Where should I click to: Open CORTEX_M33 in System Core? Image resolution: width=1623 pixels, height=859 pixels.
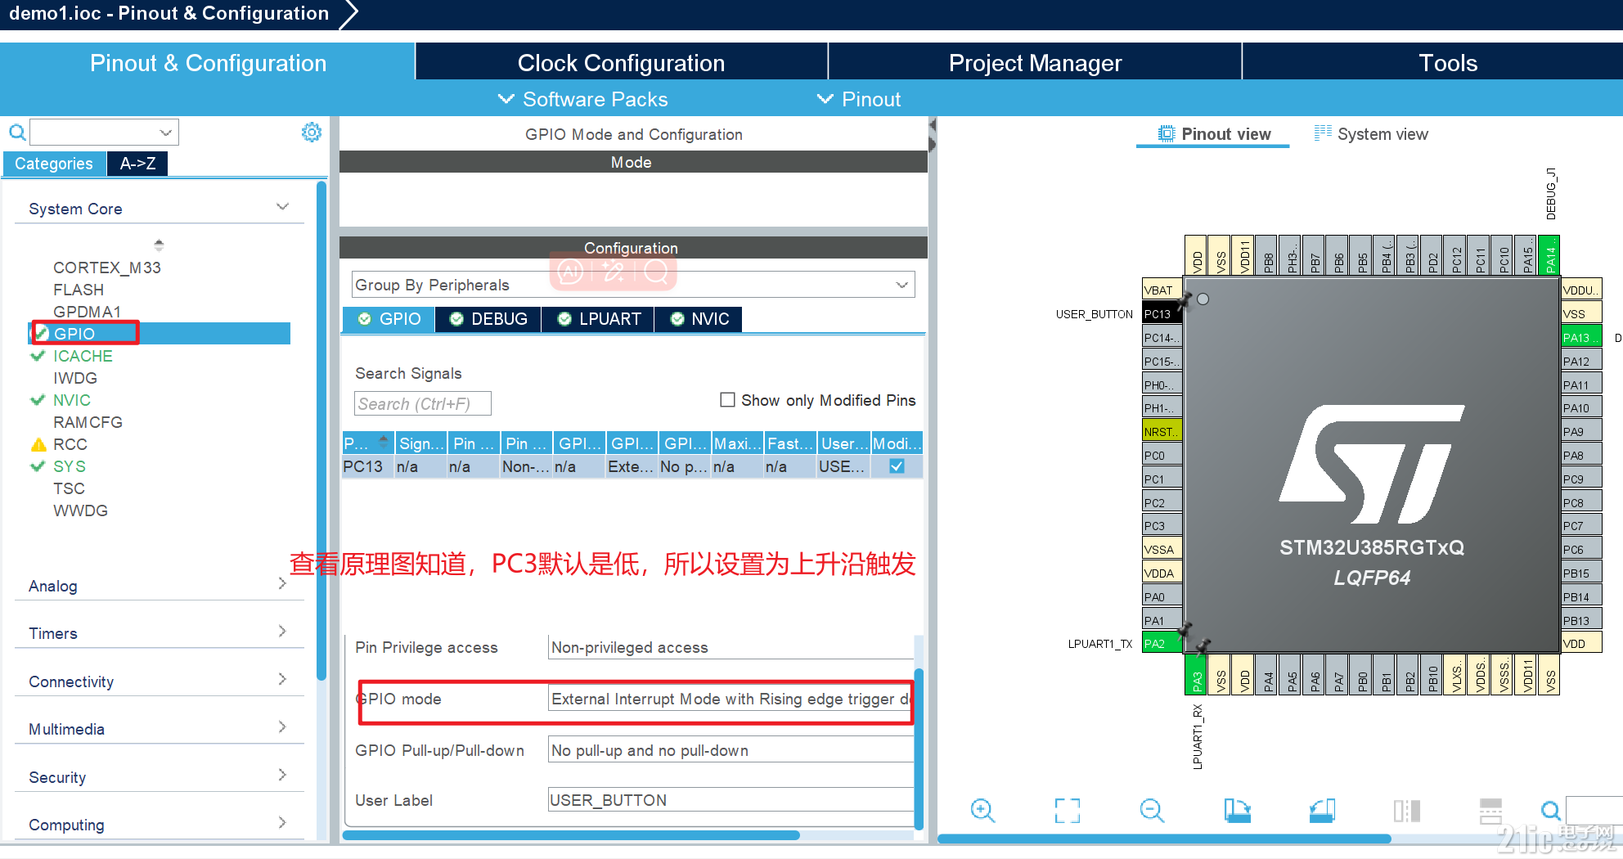pos(107,268)
